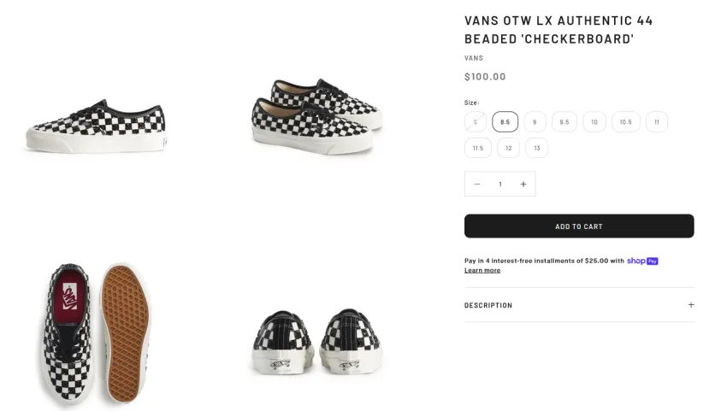Open the VANS brand link
Viewport: 727px width, 411px height.
pos(473,58)
